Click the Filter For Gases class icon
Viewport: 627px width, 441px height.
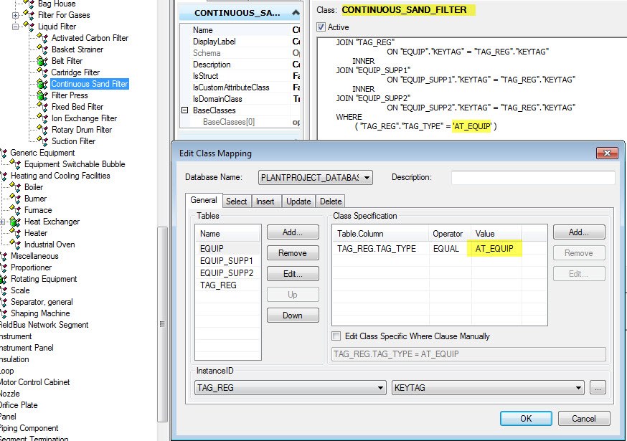29,15
